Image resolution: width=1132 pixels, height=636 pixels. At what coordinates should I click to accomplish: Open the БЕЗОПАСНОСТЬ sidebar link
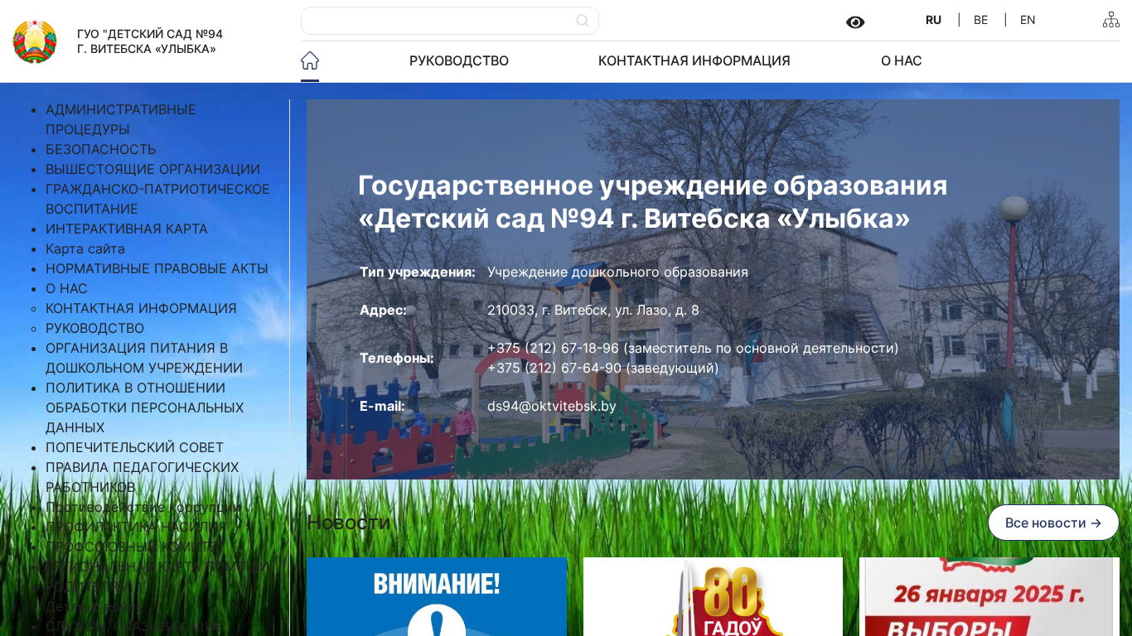[101, 149]
